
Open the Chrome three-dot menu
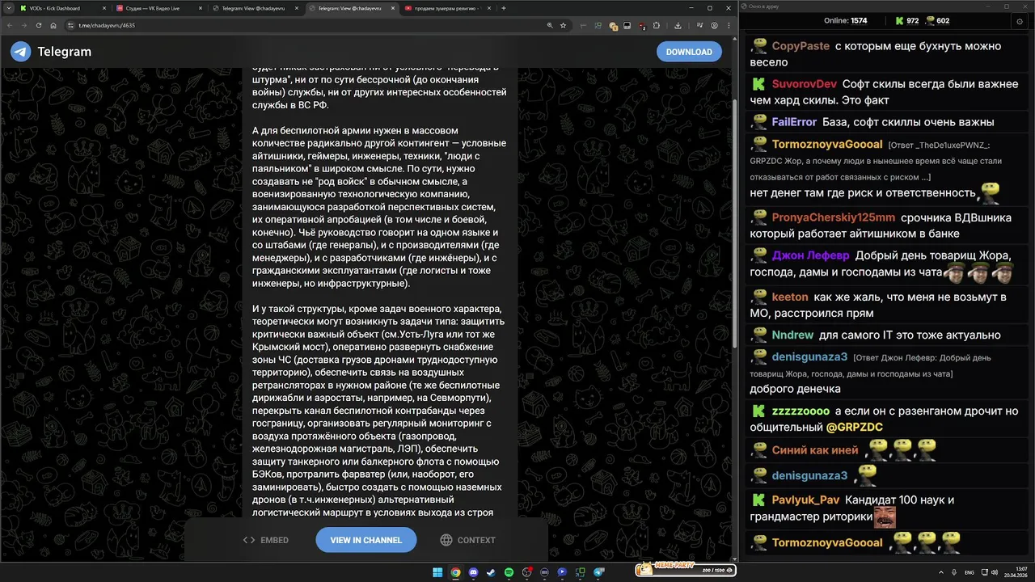coord(729,25)
